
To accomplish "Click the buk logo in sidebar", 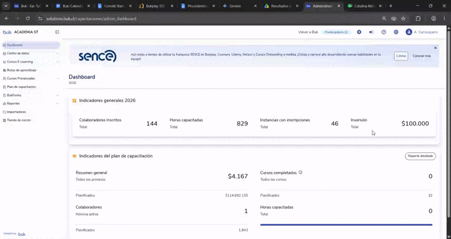I will (x=7, y=32).
